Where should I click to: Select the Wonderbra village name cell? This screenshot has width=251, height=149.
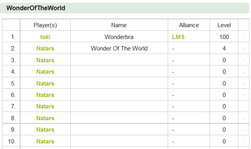(x=119, y=37)
